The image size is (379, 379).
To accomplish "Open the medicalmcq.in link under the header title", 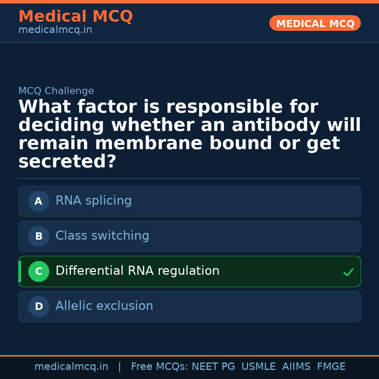I will coord(55,30).
